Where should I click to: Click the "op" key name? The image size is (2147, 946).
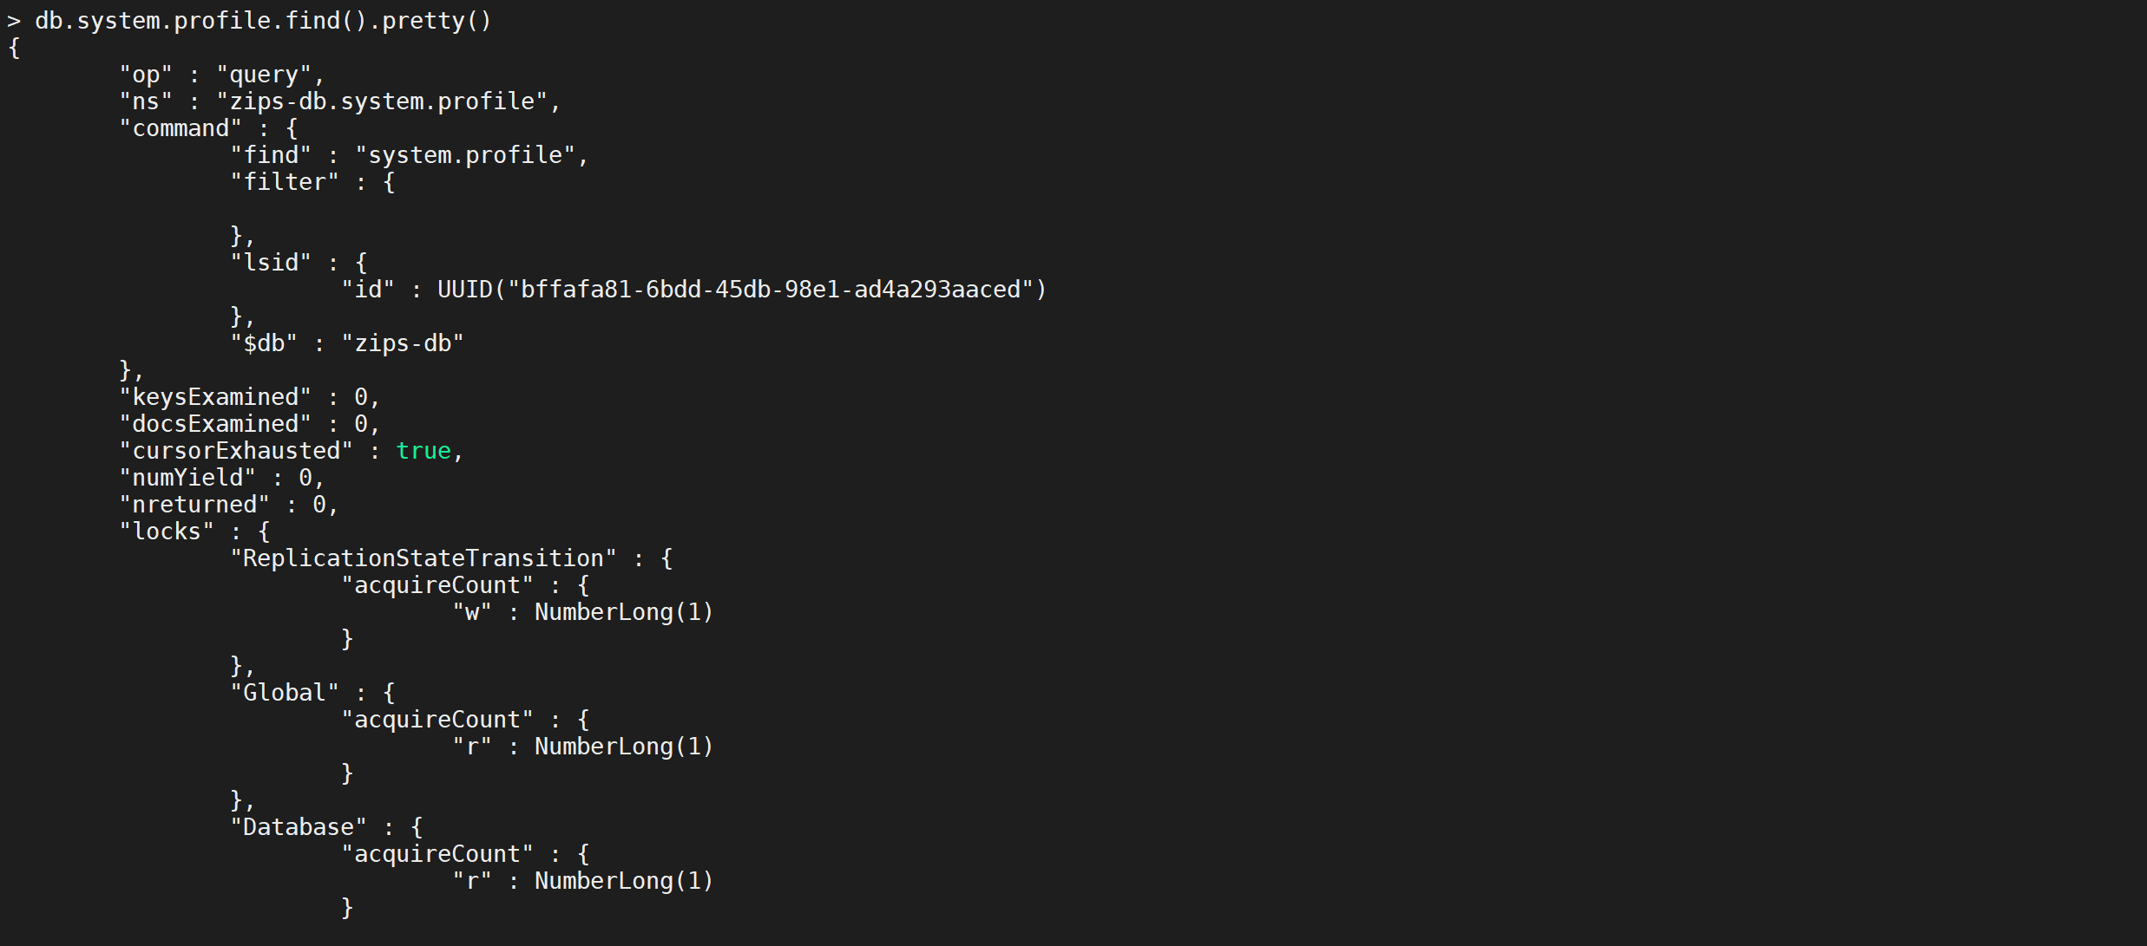[x=146, y=75]
